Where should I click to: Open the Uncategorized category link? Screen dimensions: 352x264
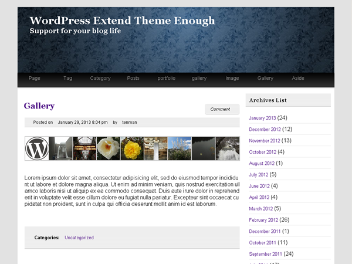(79, 238)
